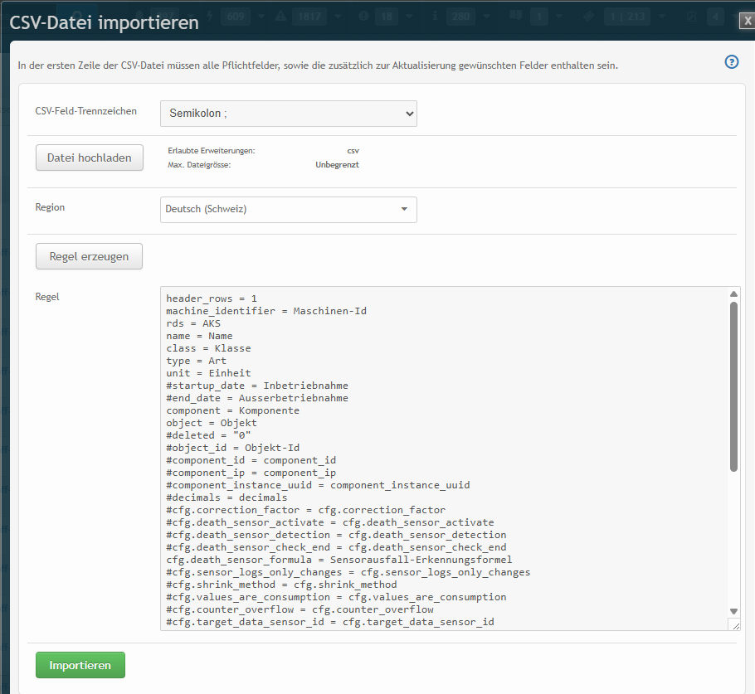Screen dimensions: 755x694
Task: Start the import with the Importieren button
Action: [x=80, y=665]
